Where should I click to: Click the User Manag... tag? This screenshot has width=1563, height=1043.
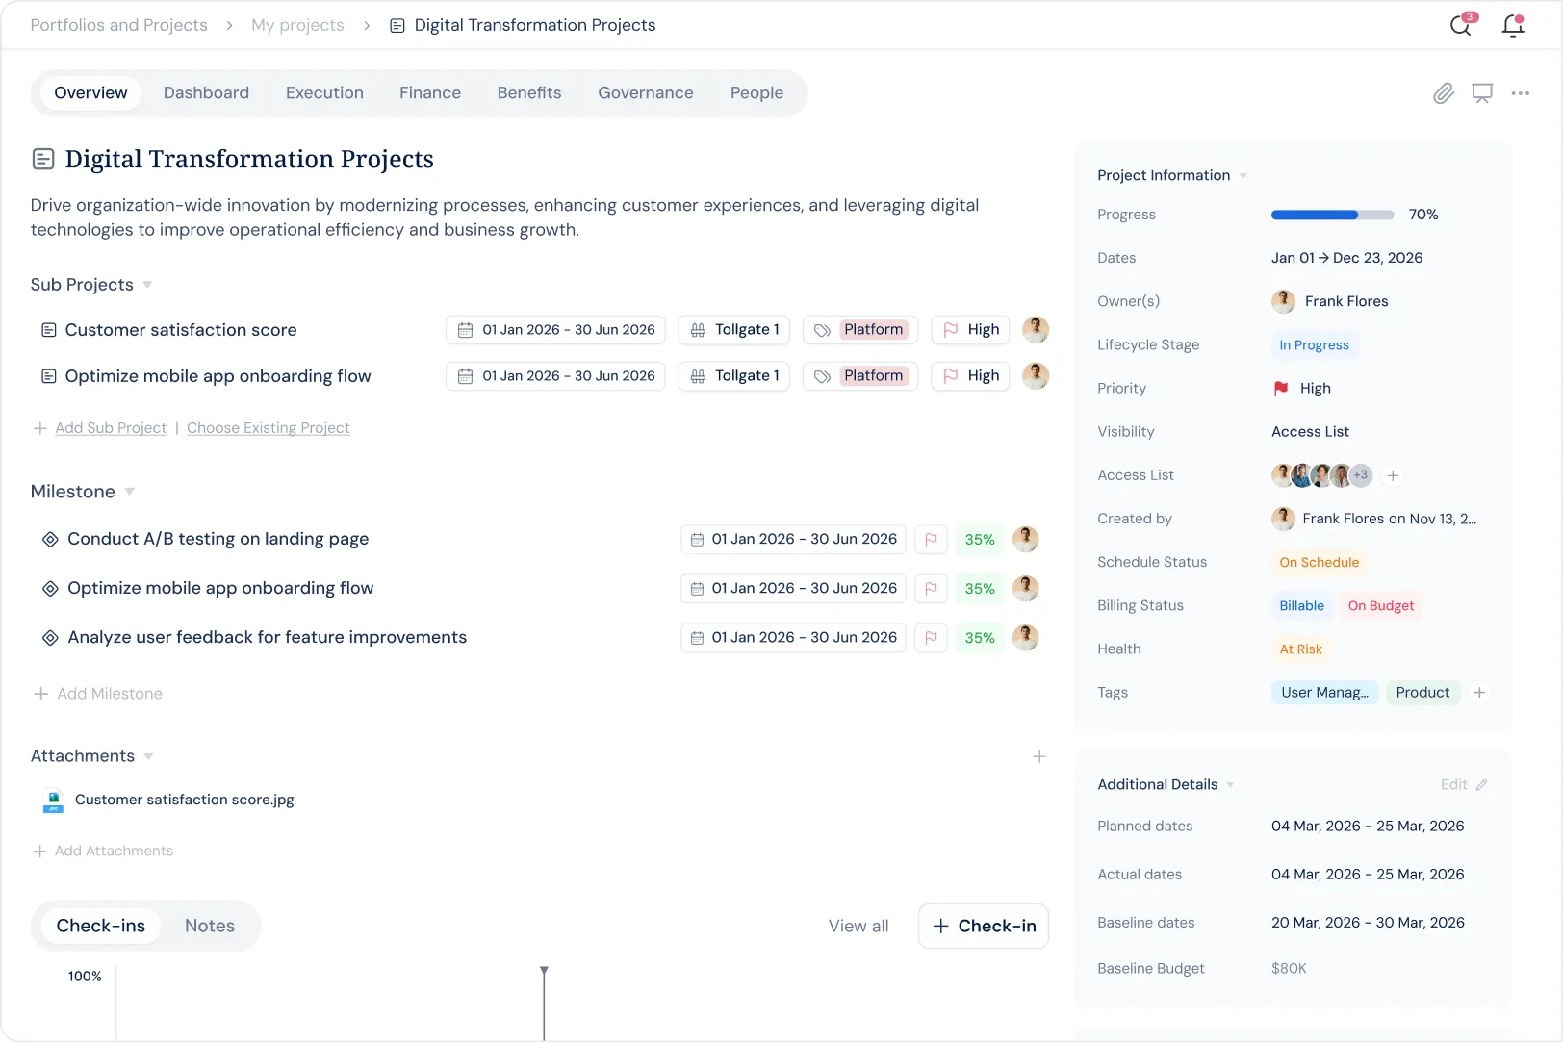[1324, 693]
